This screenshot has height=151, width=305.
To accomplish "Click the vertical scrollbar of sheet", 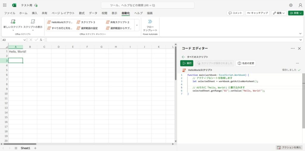I will [x=176, y=63].
